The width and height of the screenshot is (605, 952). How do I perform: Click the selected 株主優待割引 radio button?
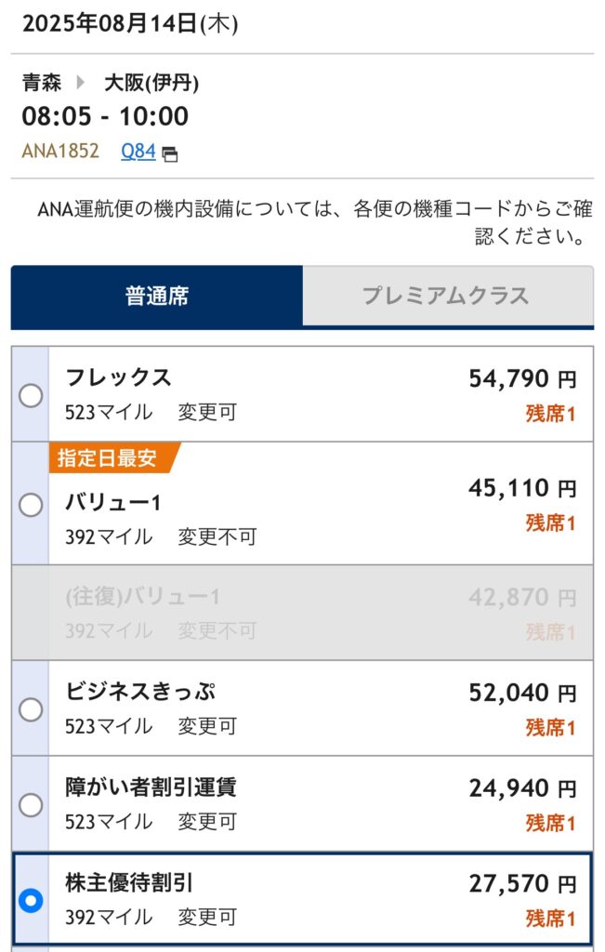pyautogui.click(x=31, y=900)
